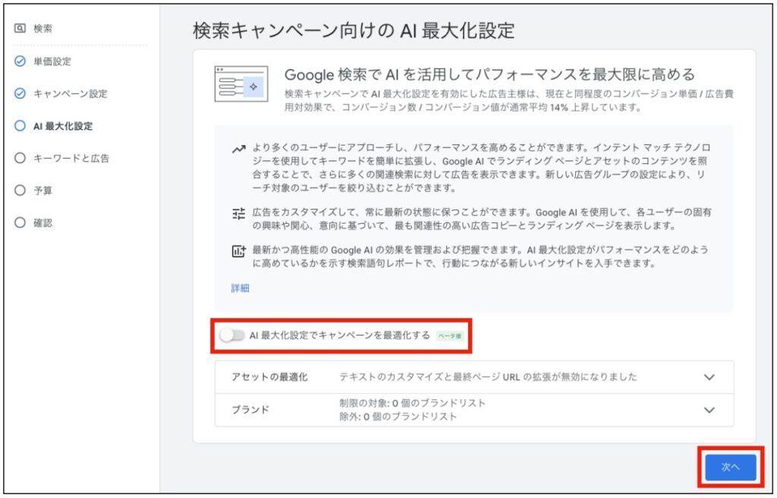Click the checkmark icon beside キャンペーン設定
The height and width of the screenshot is (498, 777).
(20, 94)
